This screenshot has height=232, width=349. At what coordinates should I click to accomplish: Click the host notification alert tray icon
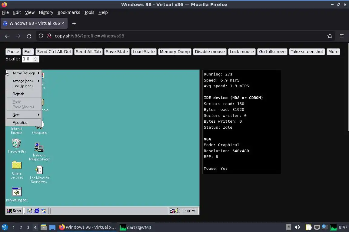(x=324, y=227)
